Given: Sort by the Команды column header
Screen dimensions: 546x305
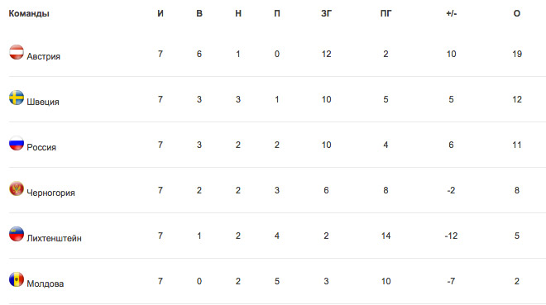Looking at the screenshot, I should pos(29,13).
